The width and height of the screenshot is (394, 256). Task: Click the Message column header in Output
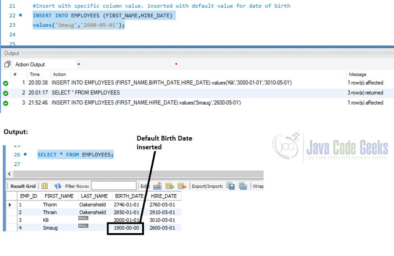pos(358,74)
